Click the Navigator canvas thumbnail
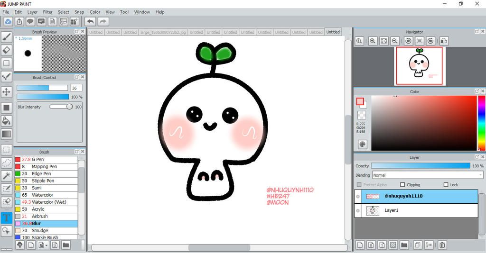Screen dimensions: 486x253 [419, 66]
